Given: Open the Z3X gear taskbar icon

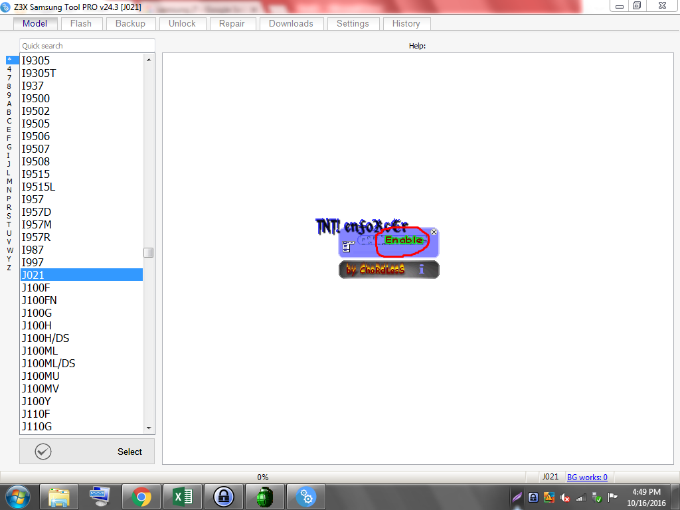Looking at the screenshot, I should 306,497.
